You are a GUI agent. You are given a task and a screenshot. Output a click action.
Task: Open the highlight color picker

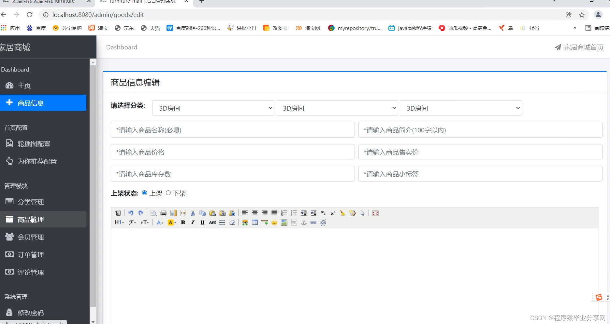click(x=172, y=223)
